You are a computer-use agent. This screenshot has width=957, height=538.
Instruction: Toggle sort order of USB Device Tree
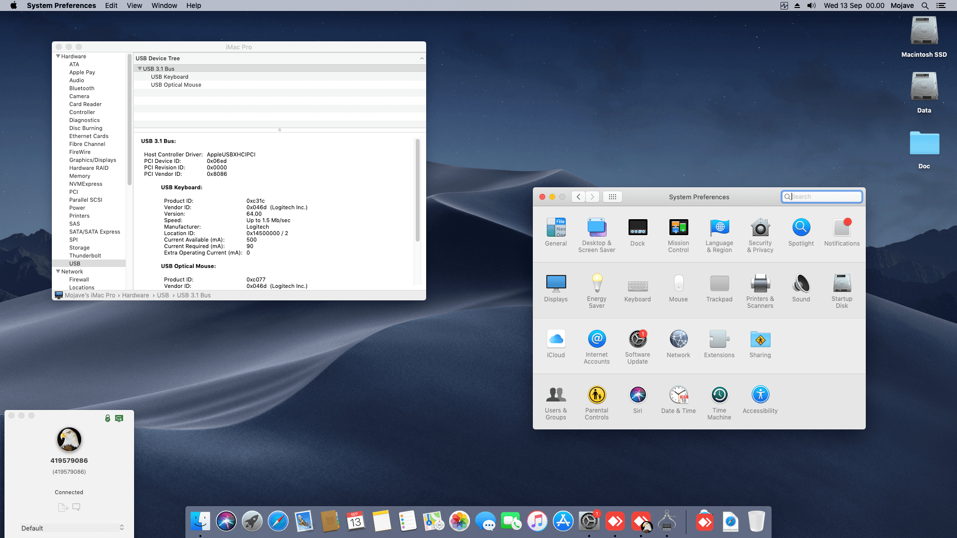pos(422,58)
